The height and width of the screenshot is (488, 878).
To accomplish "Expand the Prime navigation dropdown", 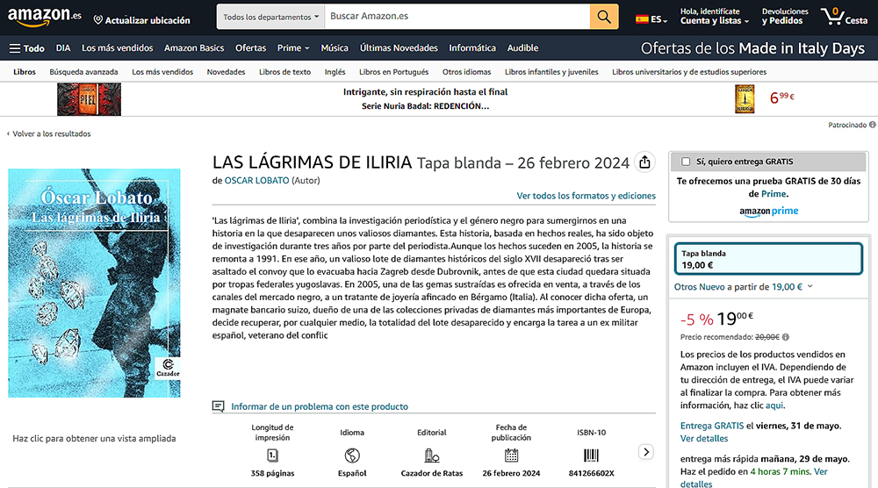I will tap(293, 48).
